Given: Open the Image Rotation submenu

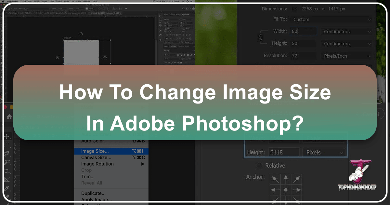Looking at the screenshot, I should click(x=97, y=164).
